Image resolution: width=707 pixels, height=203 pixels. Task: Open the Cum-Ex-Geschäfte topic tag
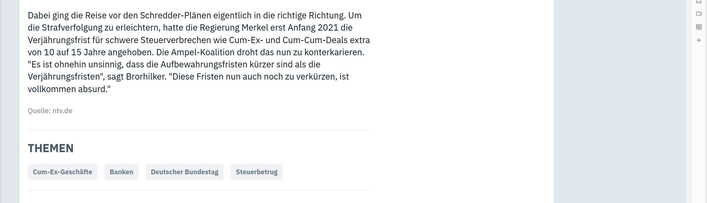click(x=62, y=172)
